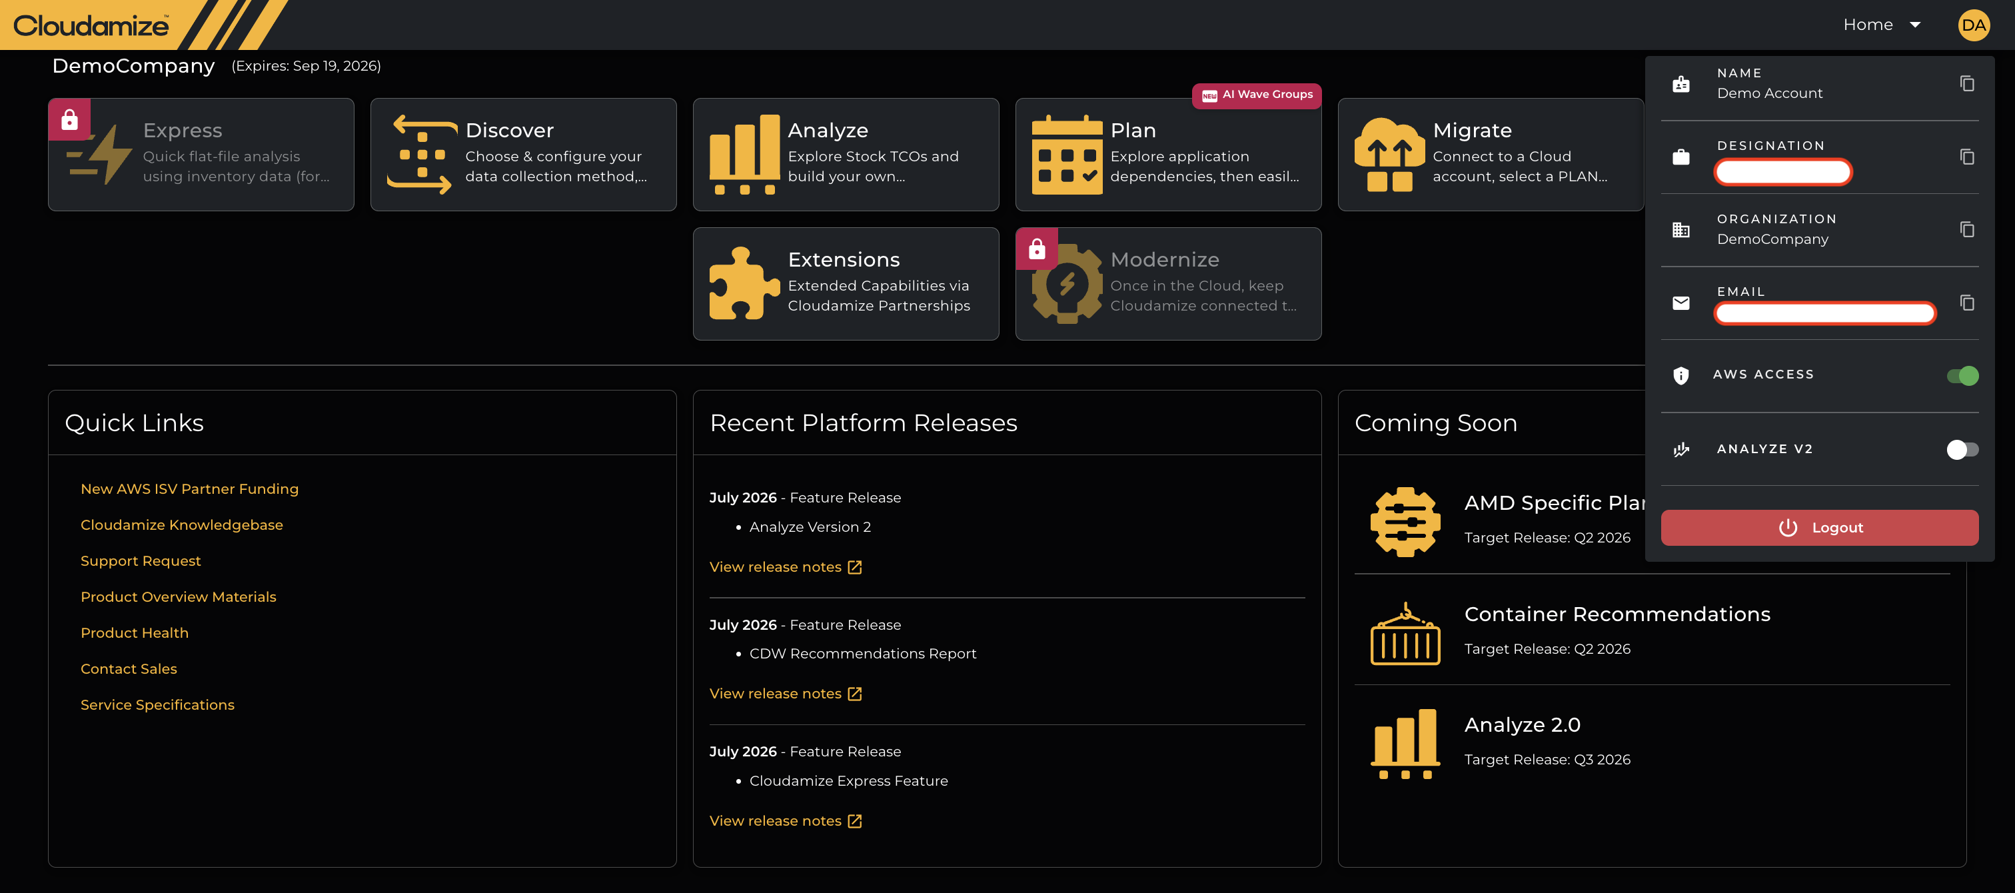Image resolution: width=2015 pixels, height=893 pixels.
Task: Click the Analyze V2 chart icon
Action: pos(1680,449)
